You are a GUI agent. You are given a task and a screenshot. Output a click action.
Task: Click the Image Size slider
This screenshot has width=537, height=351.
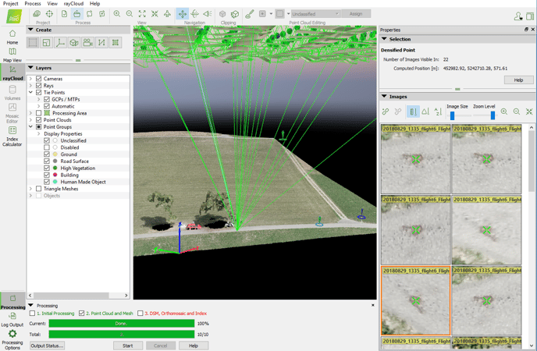[x=453, y=115]
